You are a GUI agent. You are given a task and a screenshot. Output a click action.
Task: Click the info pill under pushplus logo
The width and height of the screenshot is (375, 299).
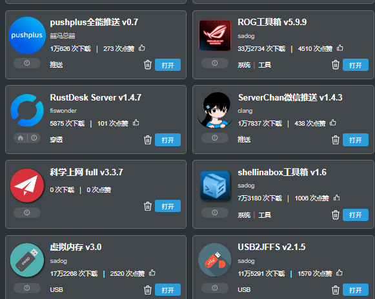click(x=27, y=63)
